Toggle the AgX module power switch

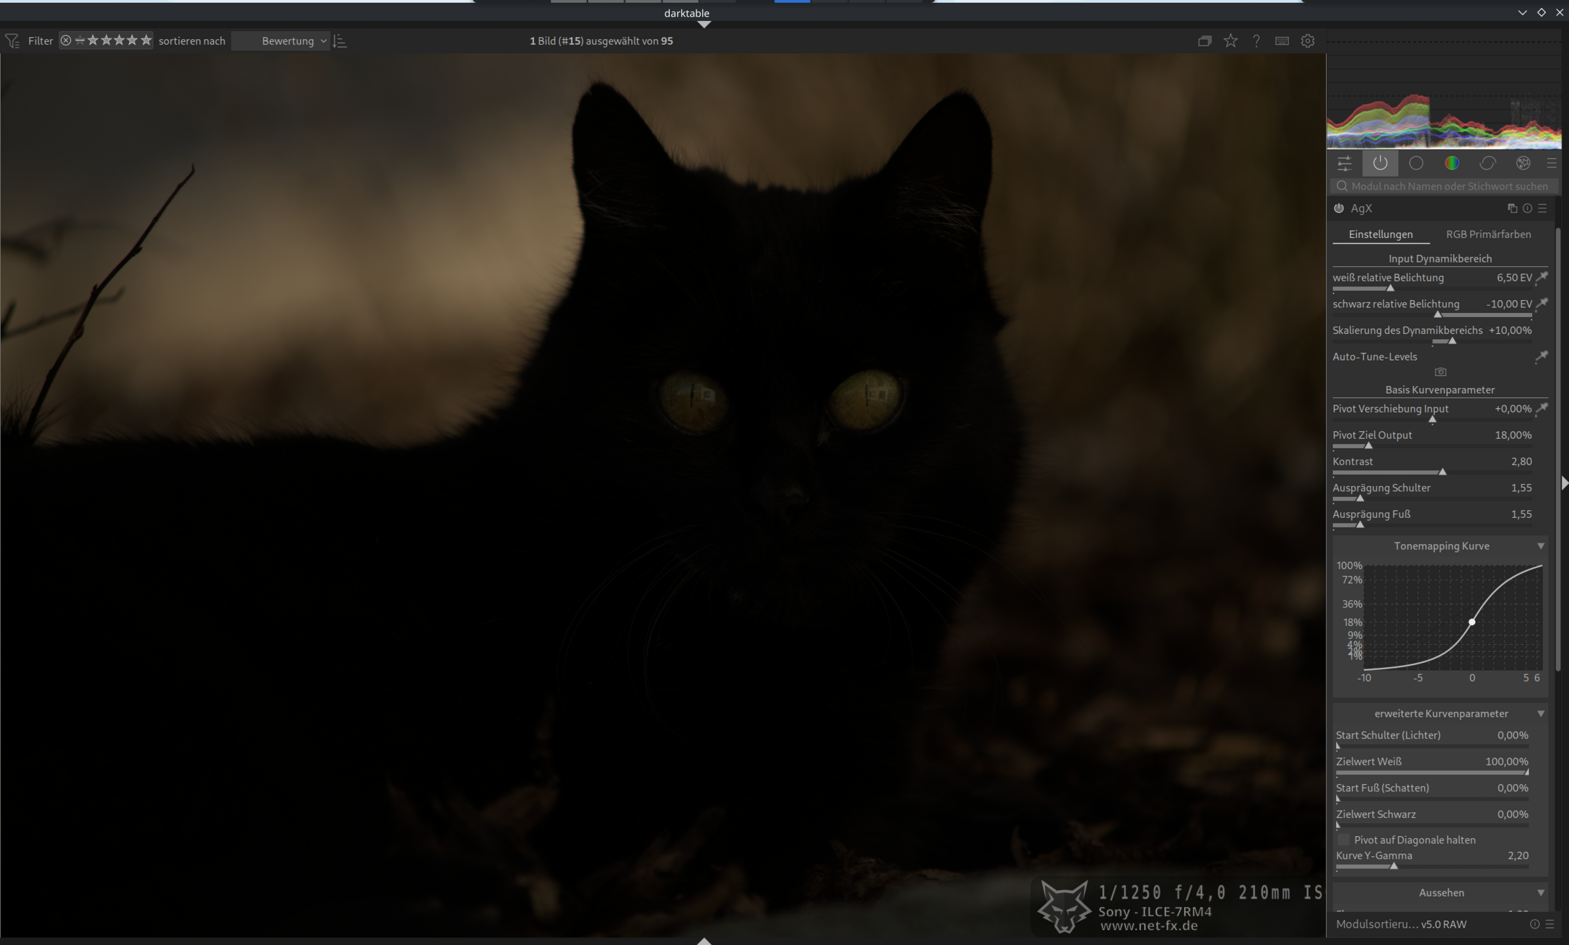tap(1339, 208)
